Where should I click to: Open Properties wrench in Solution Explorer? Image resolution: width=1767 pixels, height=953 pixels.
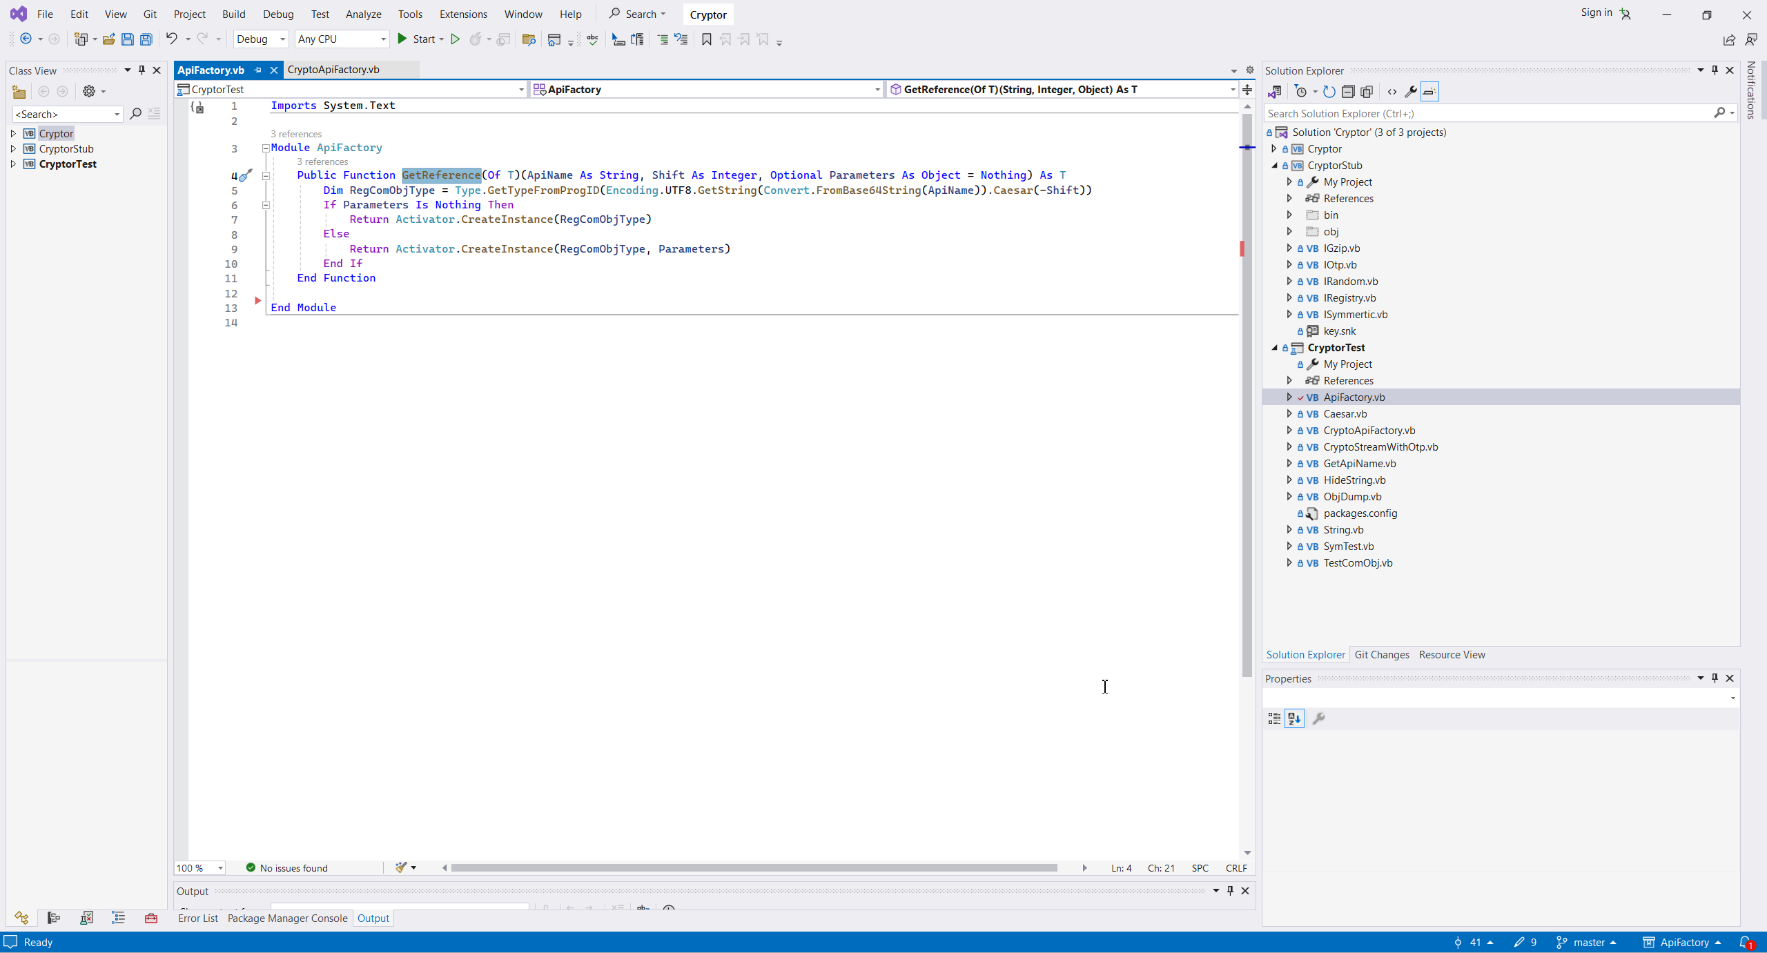[1411, 91]
